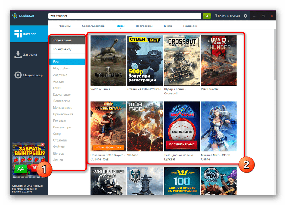Select the Ролевые category
Image resolution: width=286 pixels, height=205 pixels.
coord(59,121)
